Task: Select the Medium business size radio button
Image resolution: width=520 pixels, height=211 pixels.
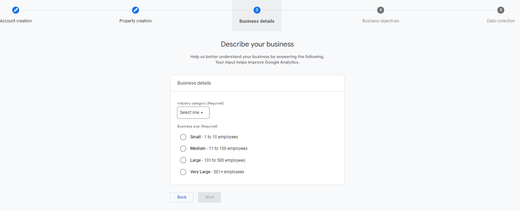Action: (183, 148)
